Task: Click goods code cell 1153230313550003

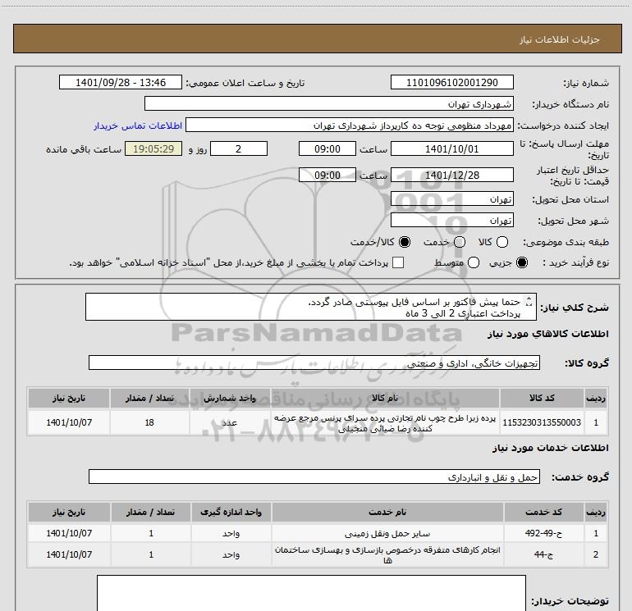Action: pos(542,422)
